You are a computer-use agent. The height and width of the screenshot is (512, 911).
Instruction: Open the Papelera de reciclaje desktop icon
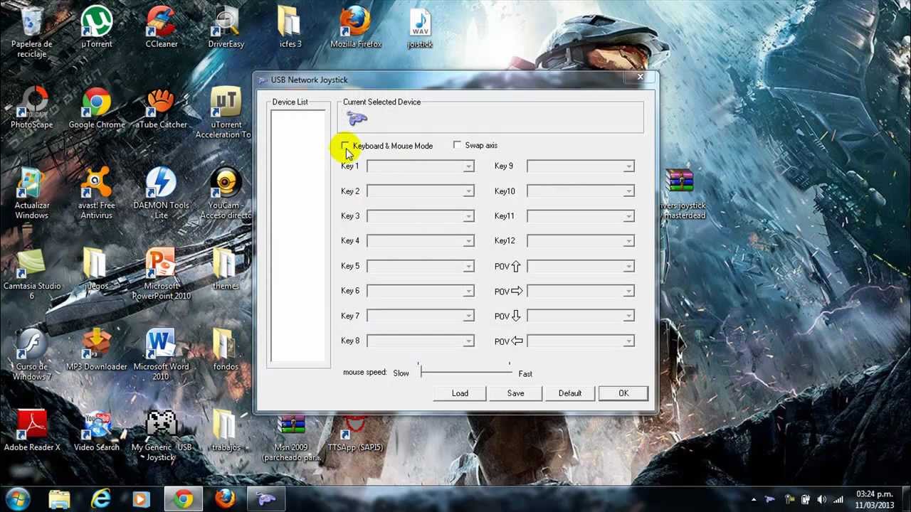(32, 32)
